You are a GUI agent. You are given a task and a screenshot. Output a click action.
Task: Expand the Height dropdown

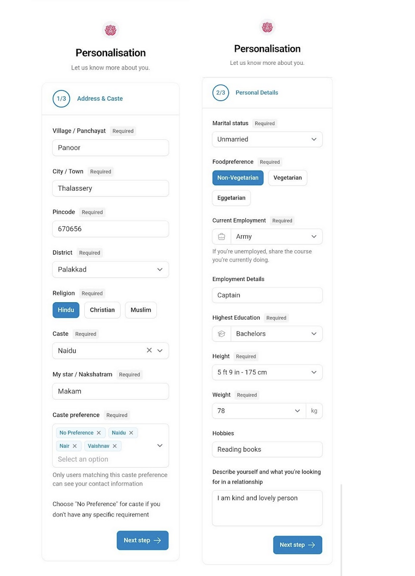267,372
